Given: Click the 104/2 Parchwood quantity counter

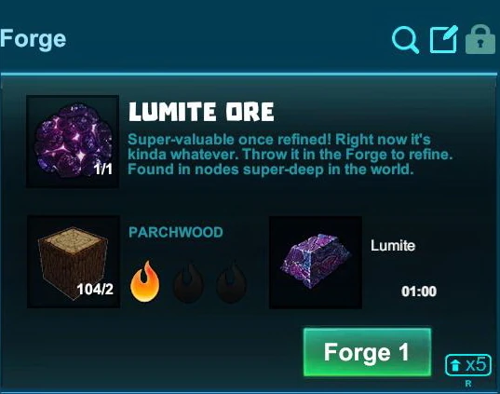Looking at the screenshot, I should tap(95, 290).
